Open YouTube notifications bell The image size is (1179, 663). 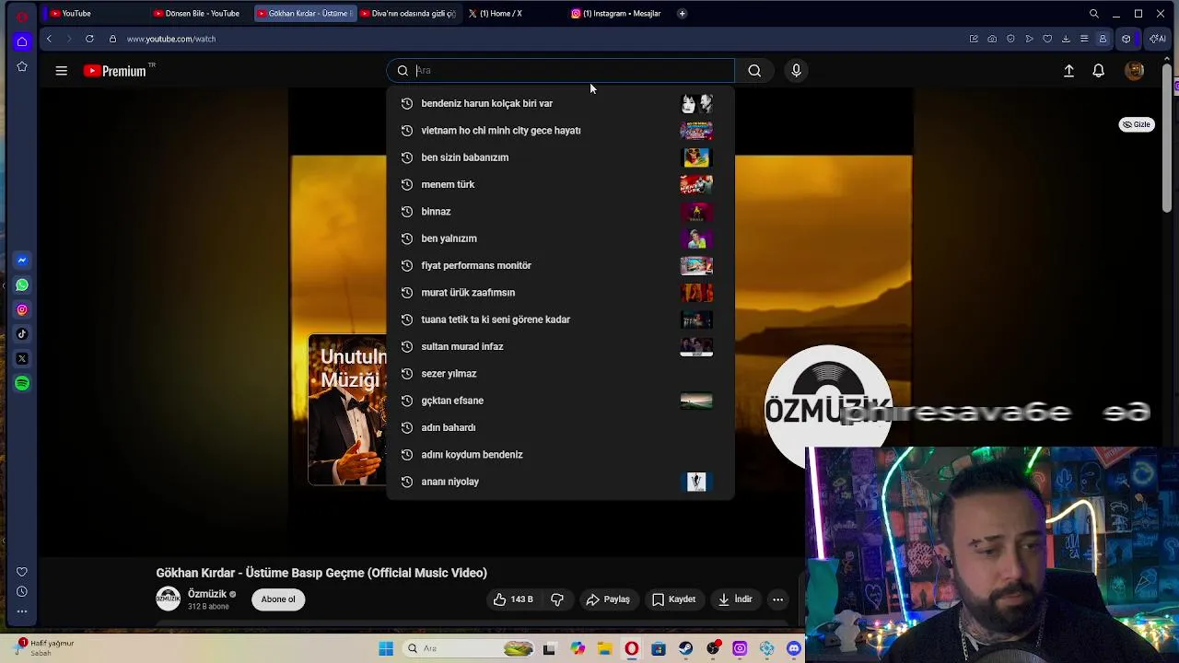pos(1098,71)
